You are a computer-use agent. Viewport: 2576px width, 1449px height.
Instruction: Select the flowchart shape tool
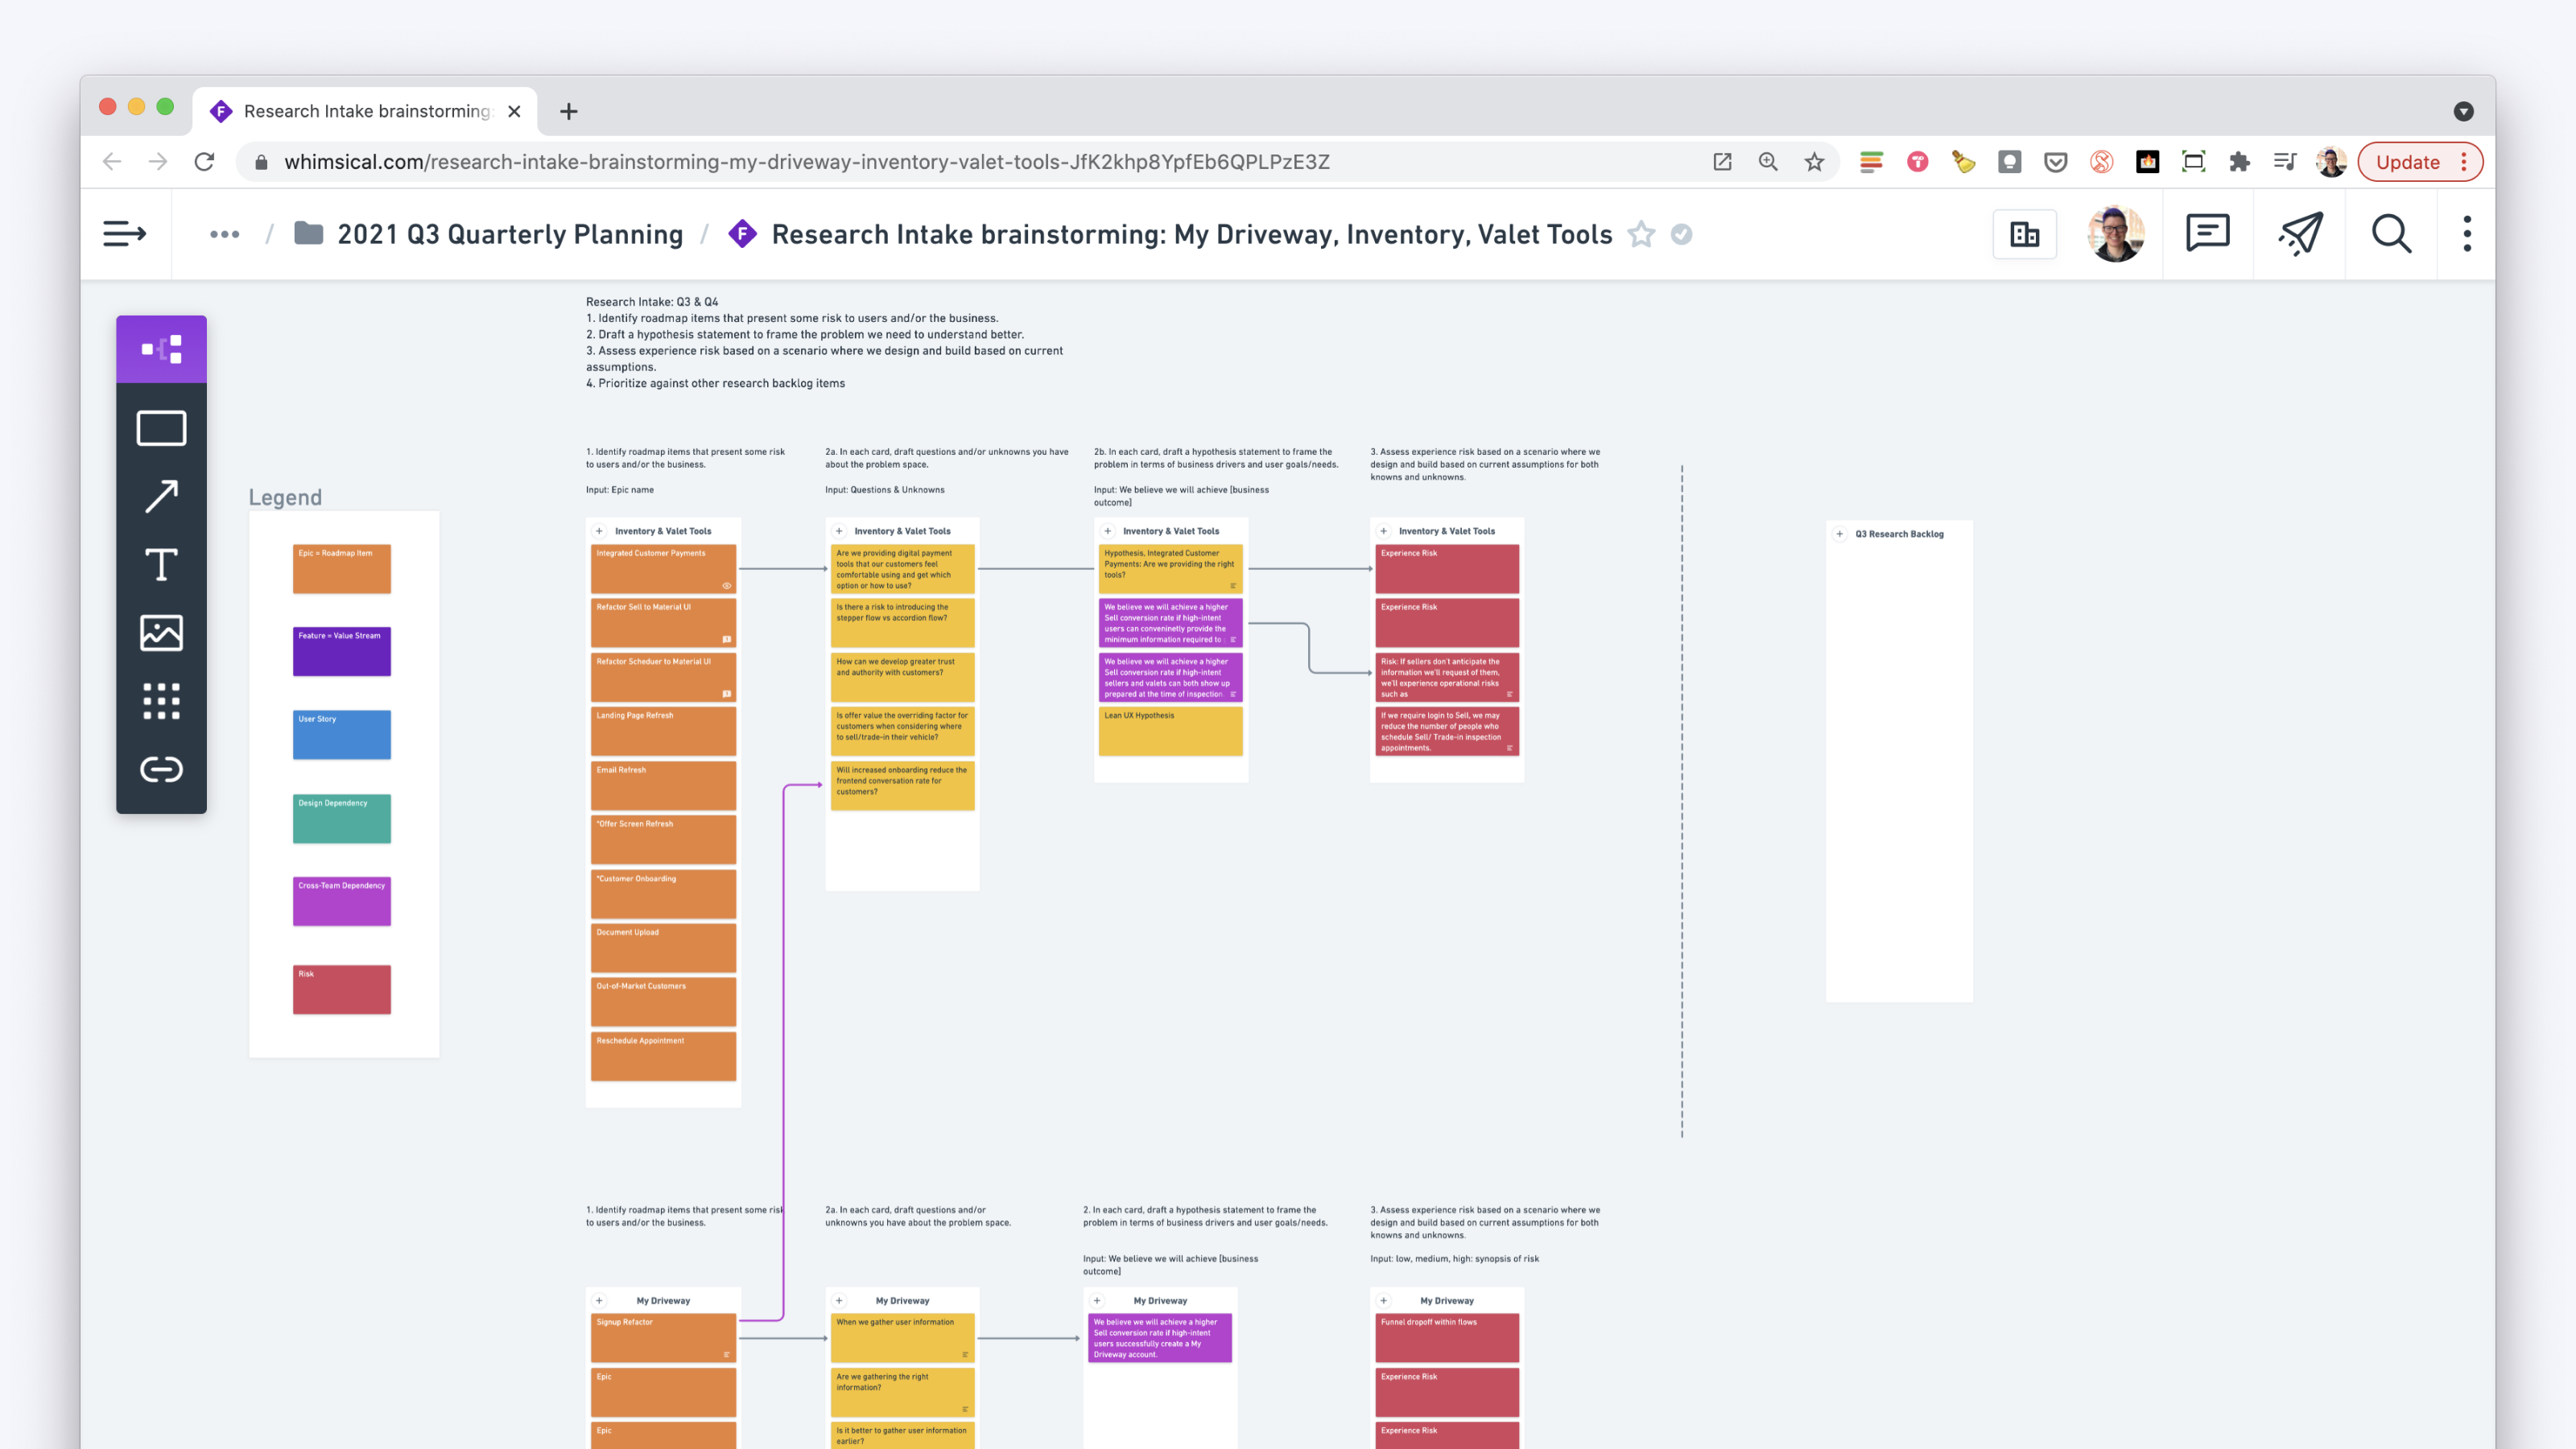(x=161, y=349)
